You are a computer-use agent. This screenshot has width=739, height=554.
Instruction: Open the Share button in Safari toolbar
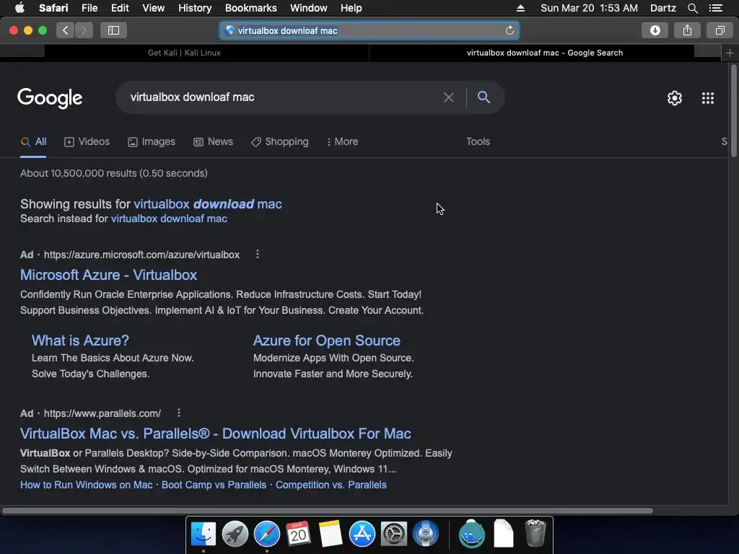coord(687,30)
